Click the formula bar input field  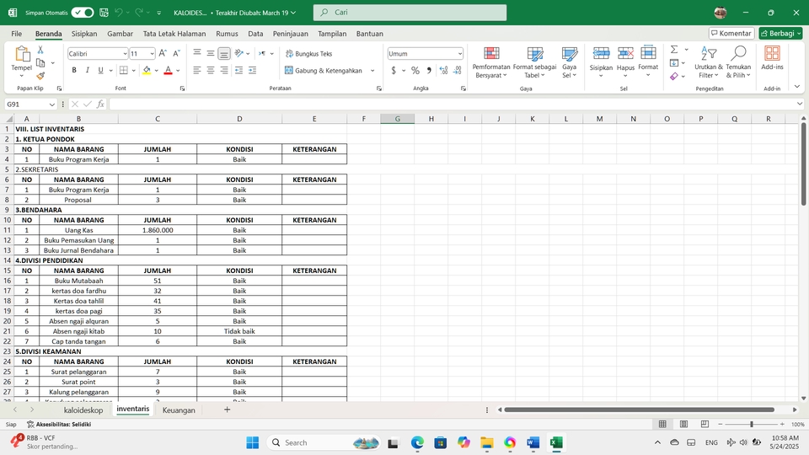(452, 104)
